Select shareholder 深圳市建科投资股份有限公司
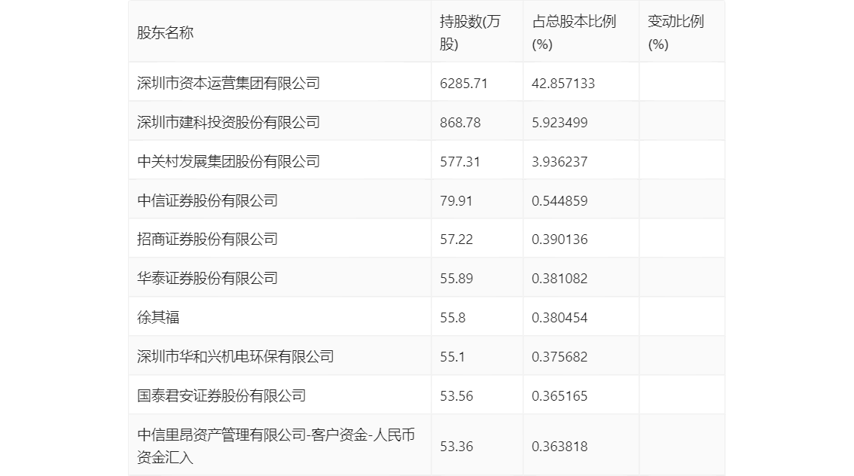The width and height of the screenshot is (854, 476). pos(228,122)
